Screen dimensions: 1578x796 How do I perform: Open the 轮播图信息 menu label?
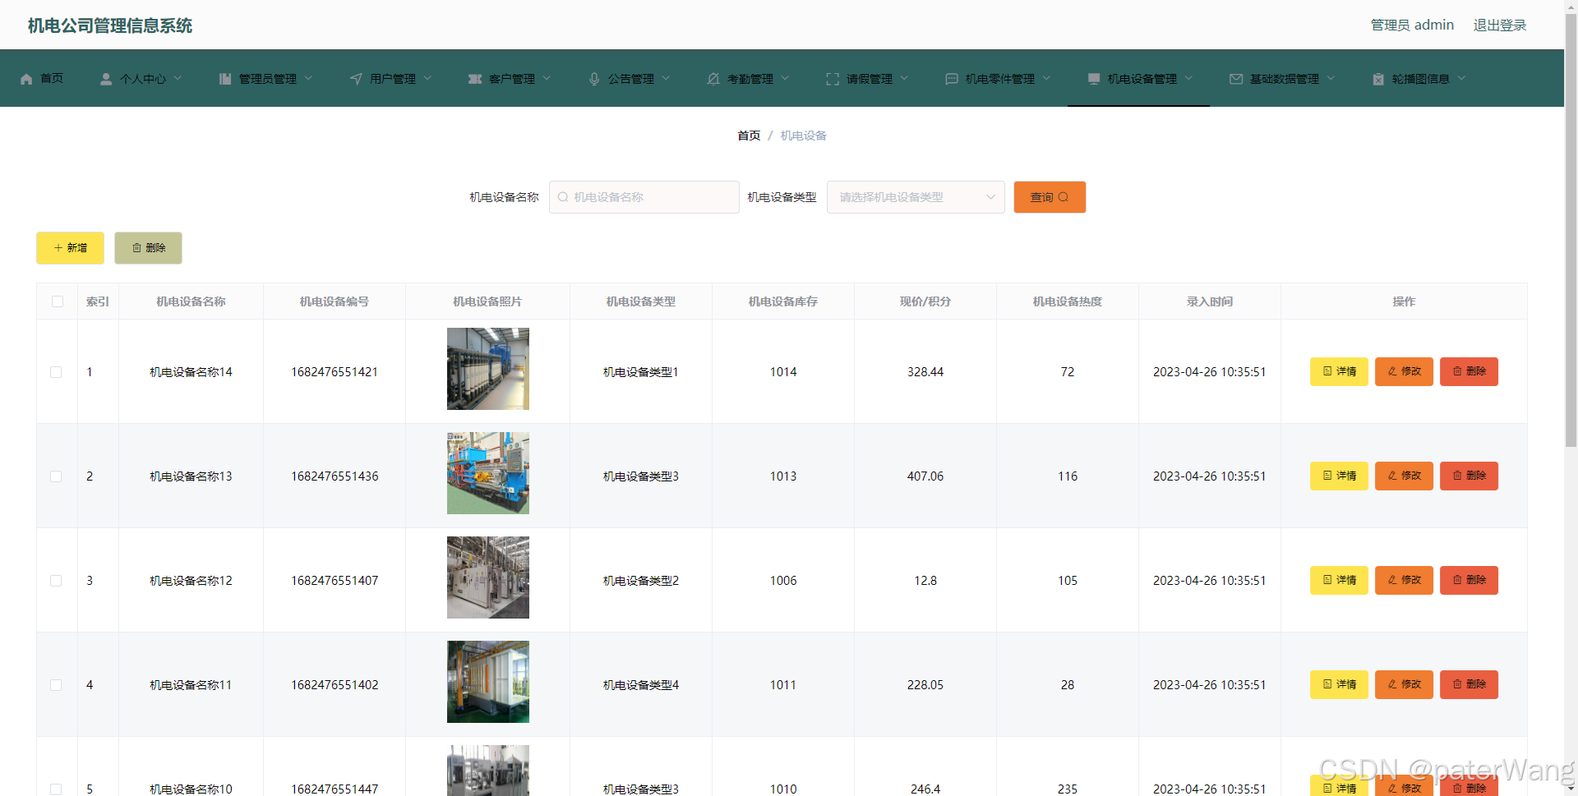point(1421,79)
